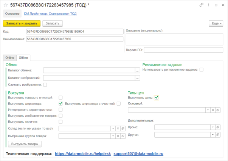
Task: Click Записать и закрыть button
Action: (x=22, y=23)
